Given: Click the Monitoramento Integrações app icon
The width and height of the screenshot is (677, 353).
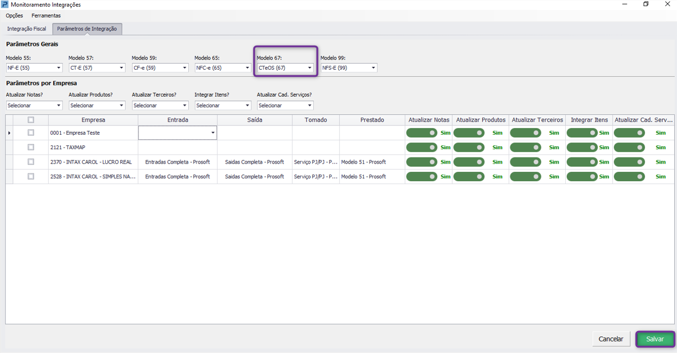Looking at the screenshot, I should pyautogui.click(x=6, y=4).
